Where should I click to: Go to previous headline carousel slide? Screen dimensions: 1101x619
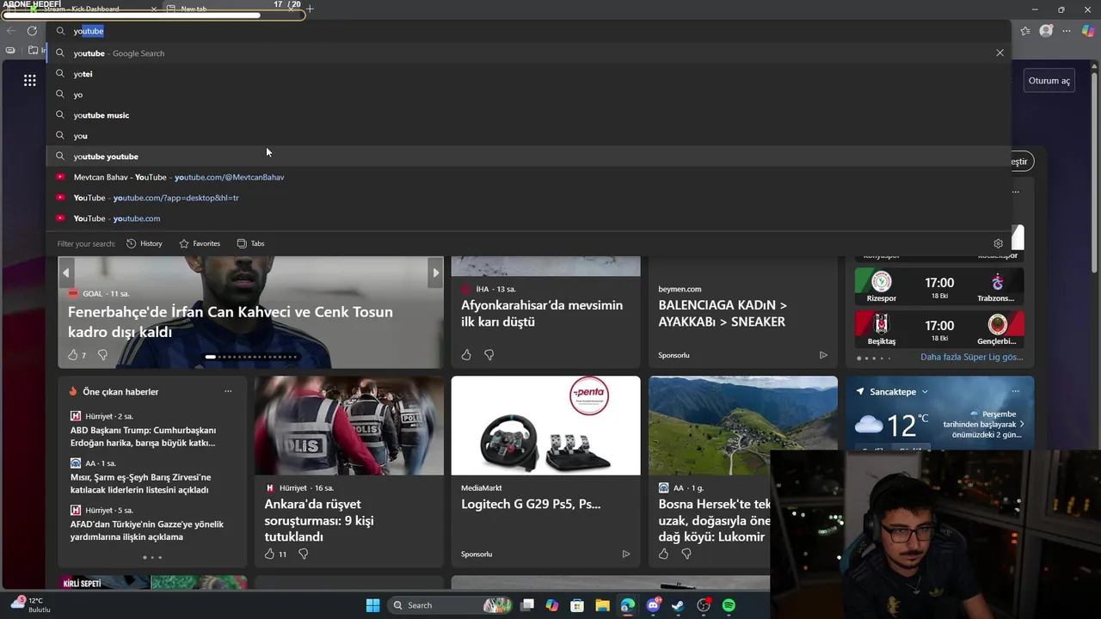[x=65, y=273]
